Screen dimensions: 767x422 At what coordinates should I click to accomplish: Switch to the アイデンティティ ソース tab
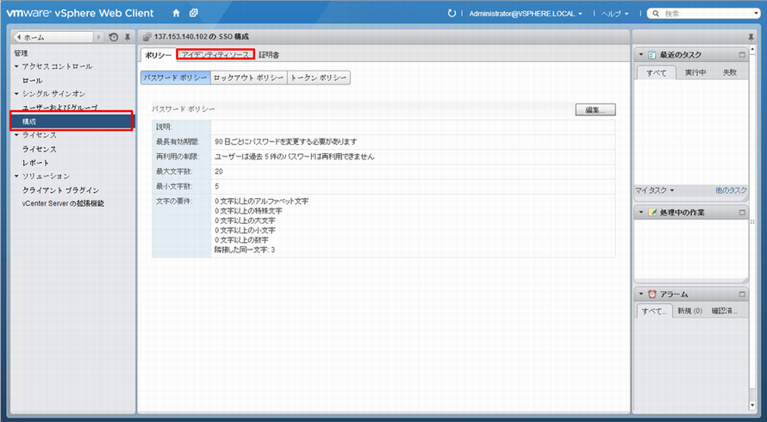coord(215,54)
